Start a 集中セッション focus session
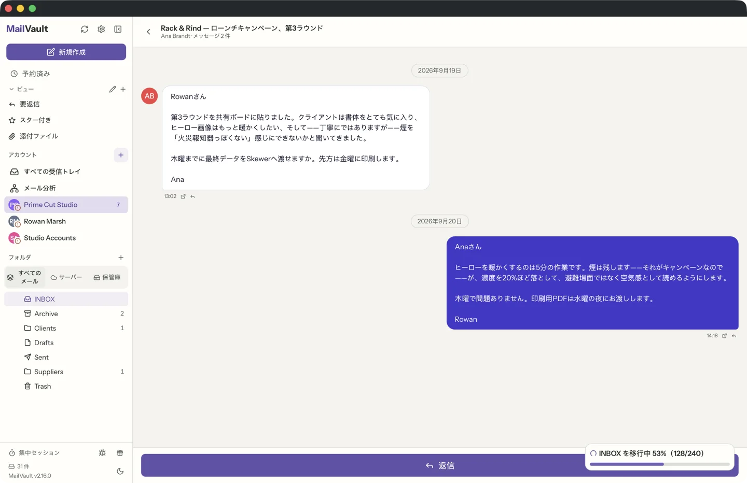Screen dimensions: 747x483 coord(34,453)
